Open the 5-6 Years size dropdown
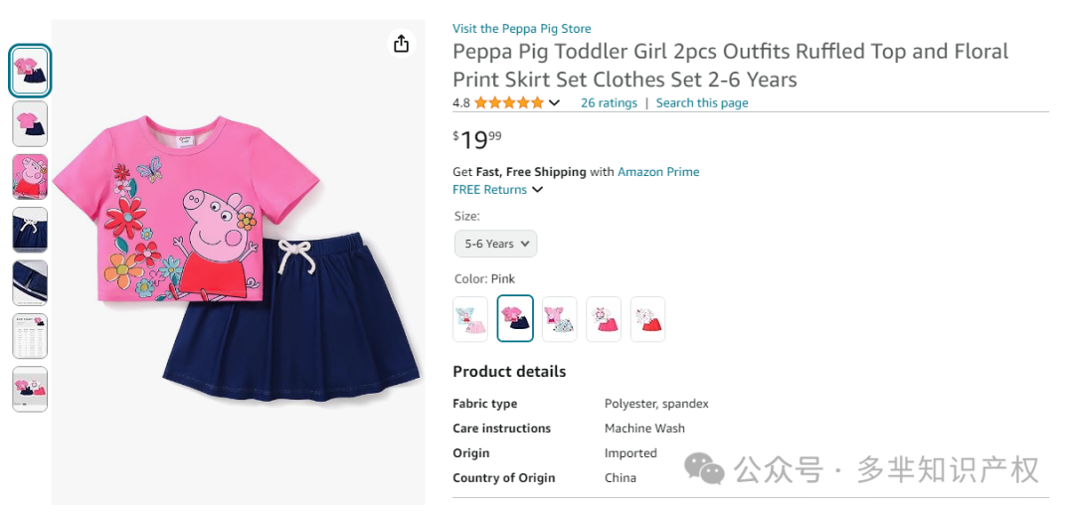 coord(496,244)
